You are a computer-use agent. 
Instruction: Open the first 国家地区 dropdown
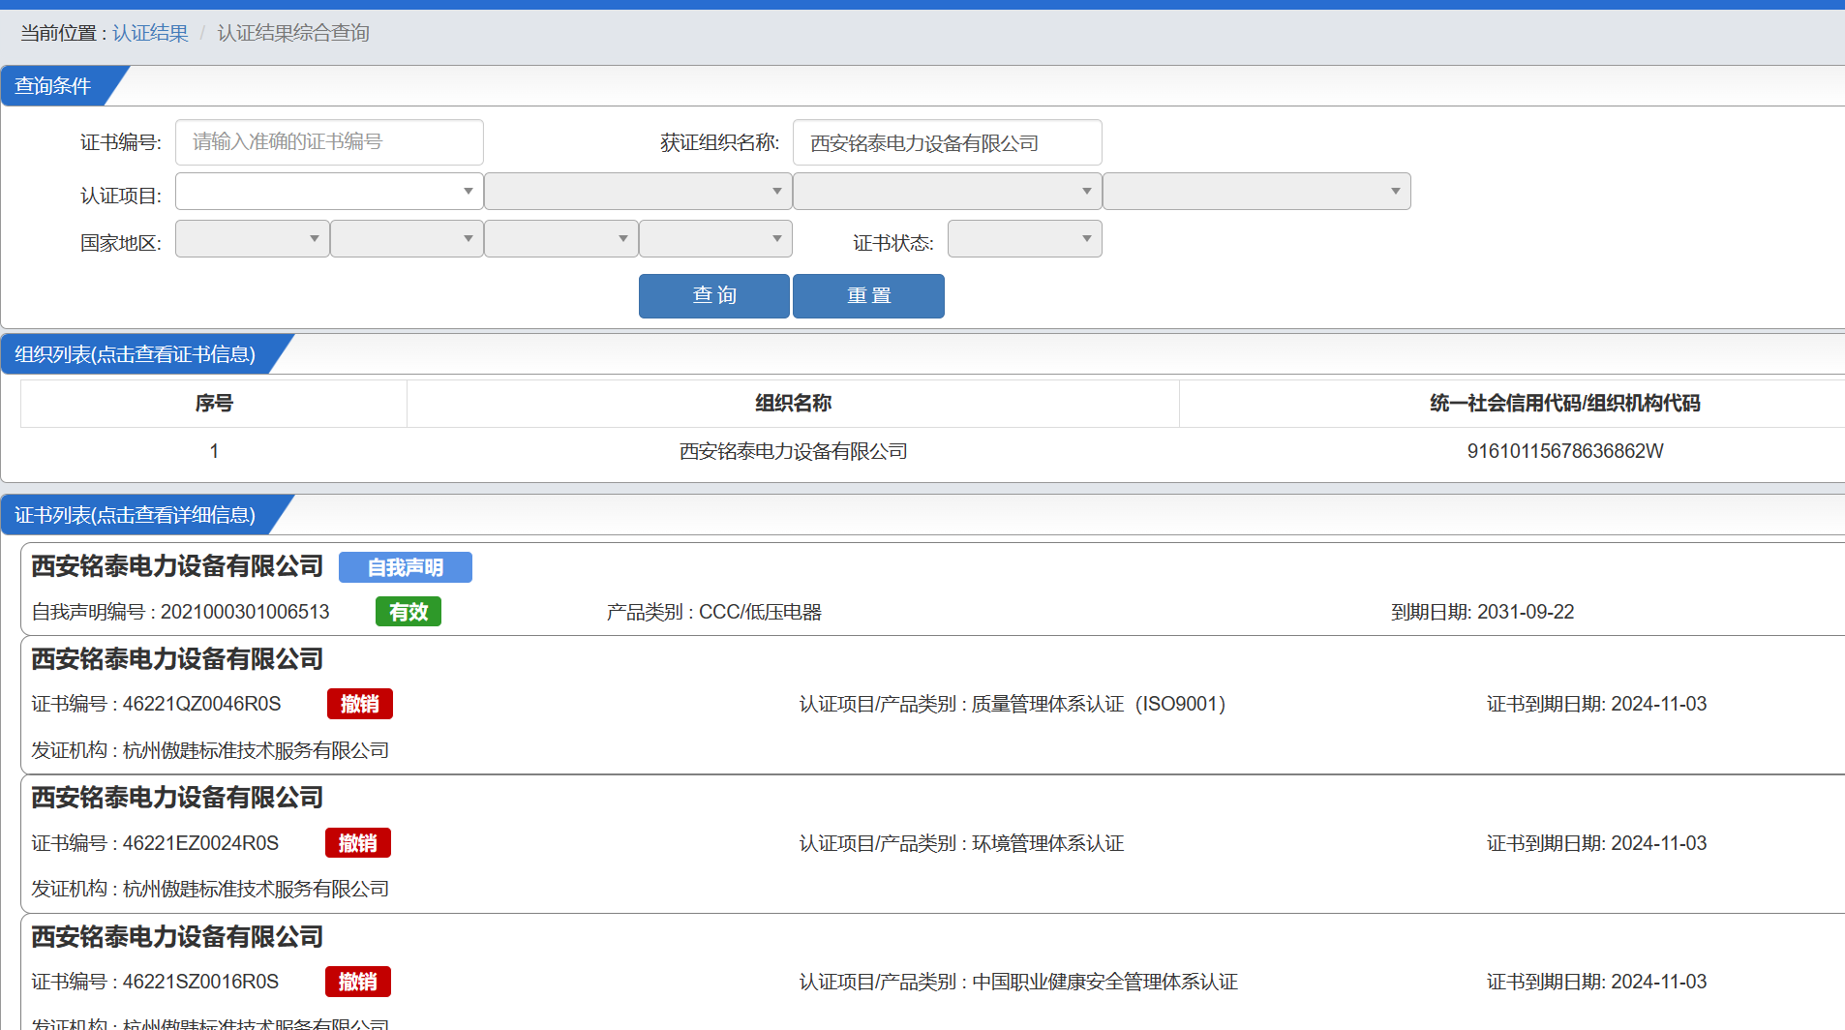[252, 239]
